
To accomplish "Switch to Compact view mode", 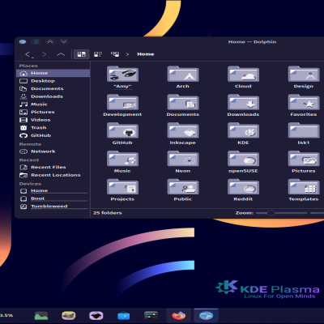I will click(98, 54).
